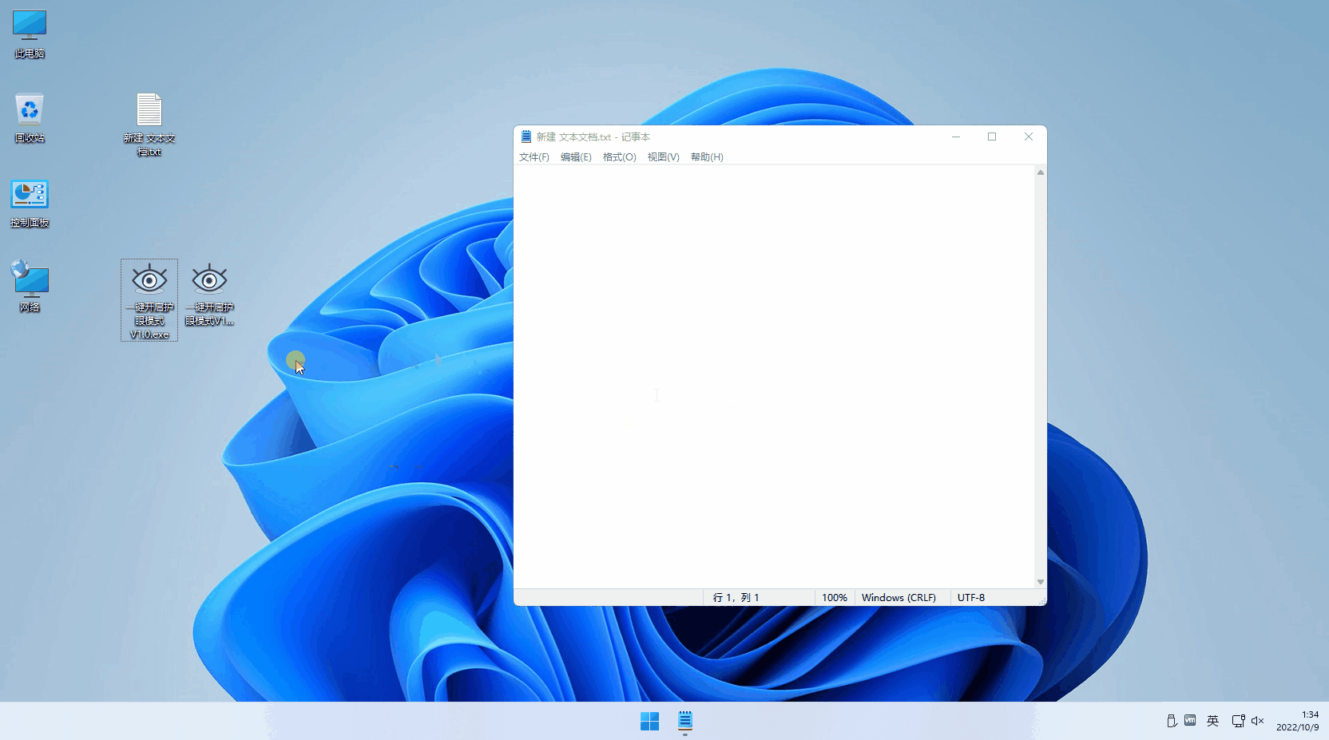
Task: Click UTF-8 in the Notepad status bar
Action: 972,597
